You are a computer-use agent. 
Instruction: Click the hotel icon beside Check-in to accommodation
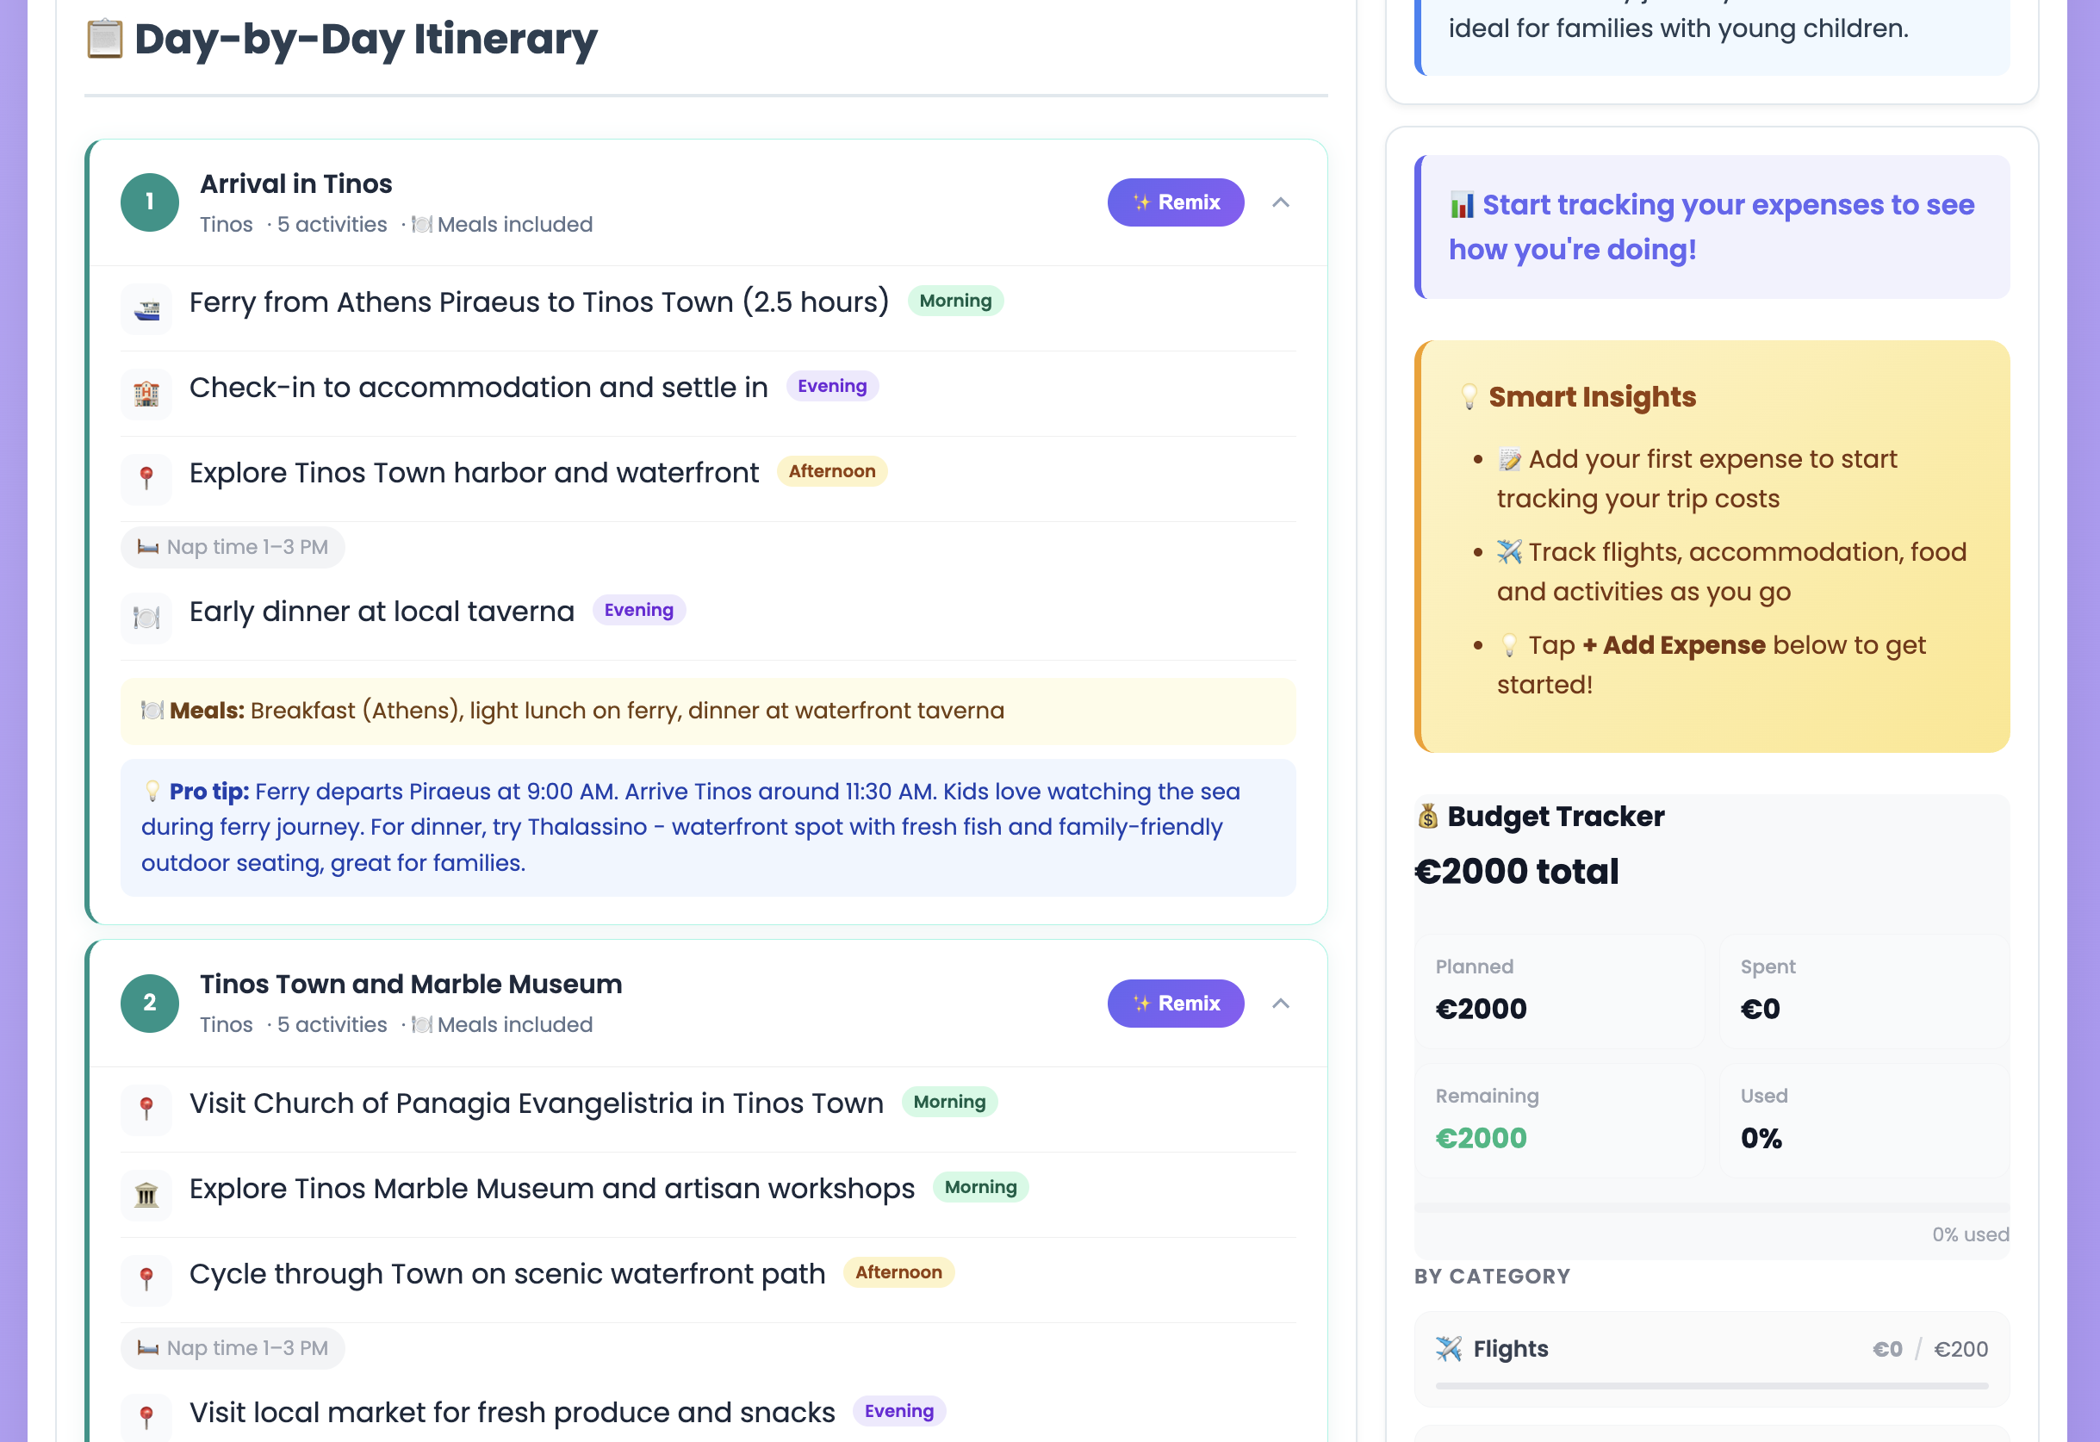[146, 395]
